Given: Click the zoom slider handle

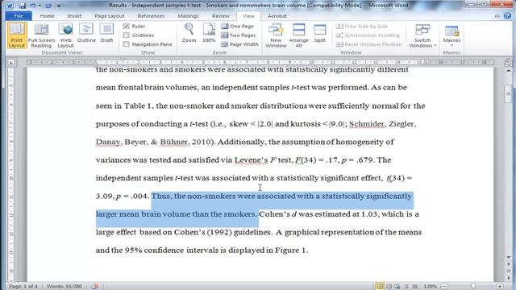Looking at the screenshot, I should (473, 287).
